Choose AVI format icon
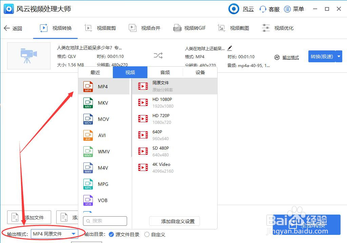The width and height of the screenshot is (347, 243). (x=88, y=135)
